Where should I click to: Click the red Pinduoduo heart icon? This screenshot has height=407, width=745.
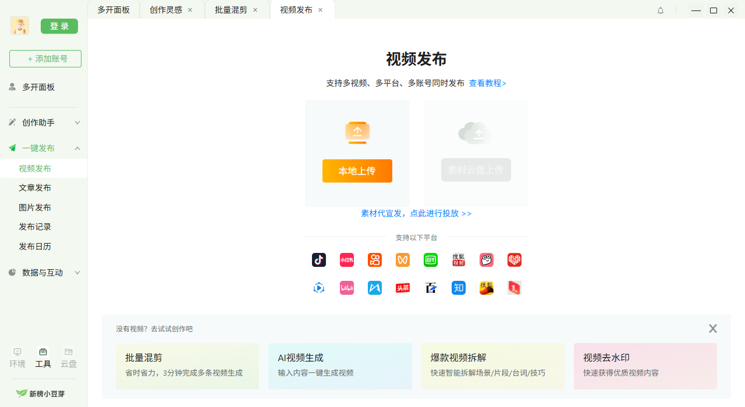coord(515,260)
